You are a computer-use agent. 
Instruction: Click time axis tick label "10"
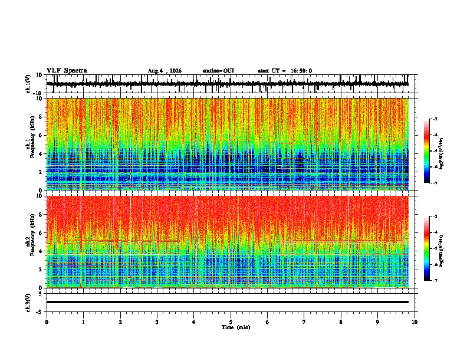coord(415,322)
